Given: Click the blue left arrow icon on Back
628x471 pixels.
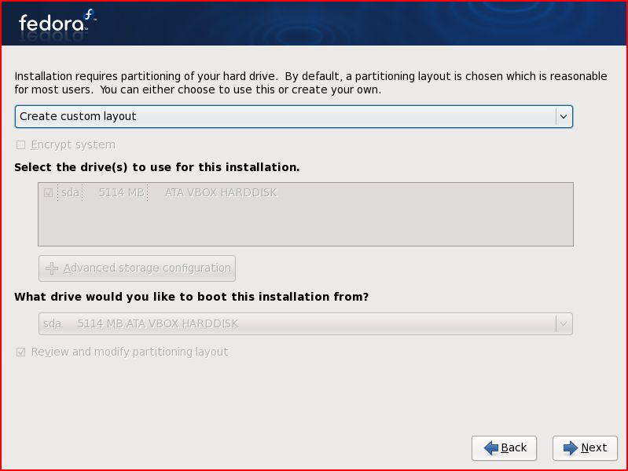Looking at the screenshot, I should point(490,447).
